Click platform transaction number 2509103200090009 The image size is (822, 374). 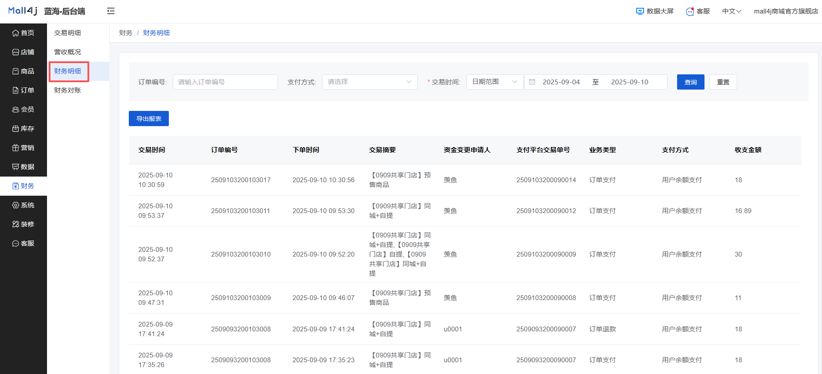tap(546, 254)
